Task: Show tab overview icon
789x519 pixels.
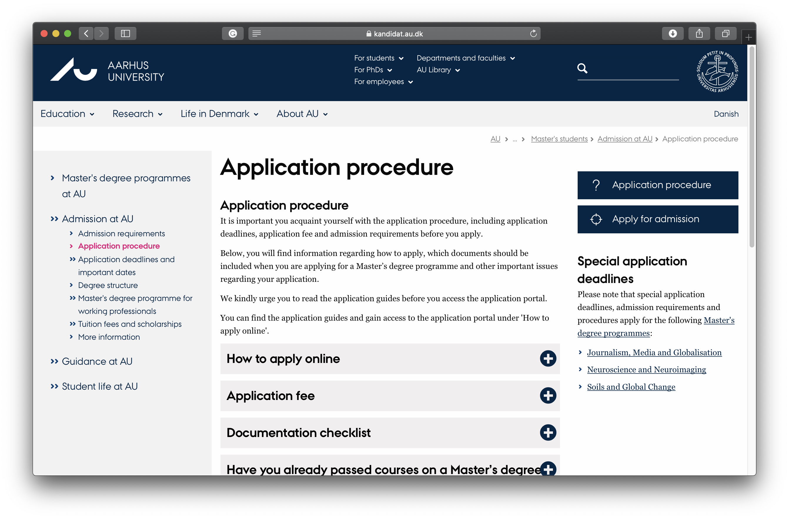Action: coord(725,34)
